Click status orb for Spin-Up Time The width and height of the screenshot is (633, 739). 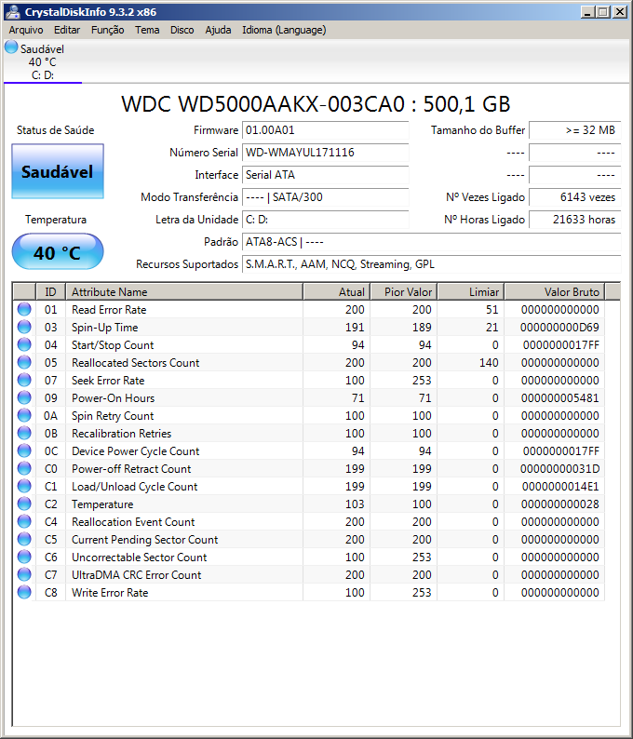[x=24, y=327]
